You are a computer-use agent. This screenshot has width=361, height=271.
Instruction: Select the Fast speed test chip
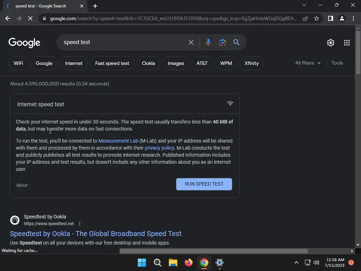(x=112, y=63)
